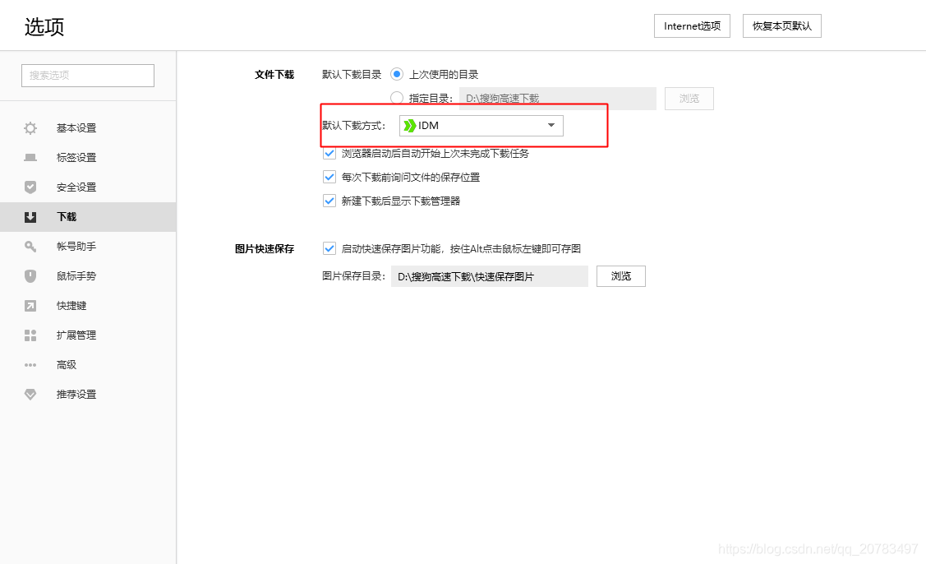
Task: Click the 推荐设置 sidebar entry
Action: click(x=76, y=394)
